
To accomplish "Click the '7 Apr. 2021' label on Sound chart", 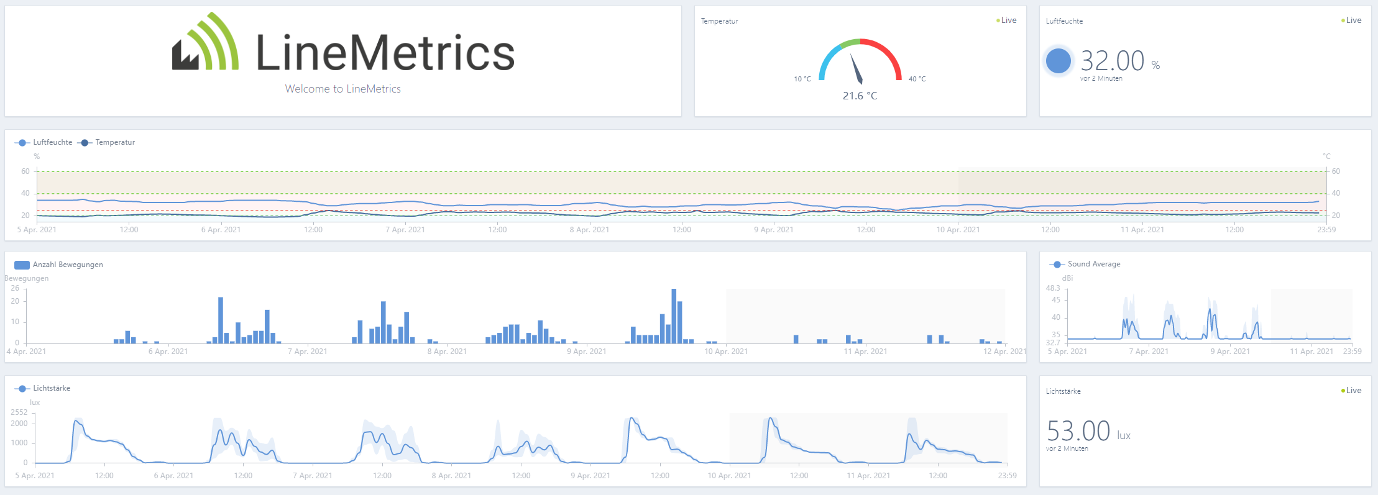I will (1149, 352).
